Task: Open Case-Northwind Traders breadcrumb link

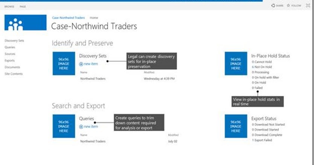Action: click(x=68, y=18)
